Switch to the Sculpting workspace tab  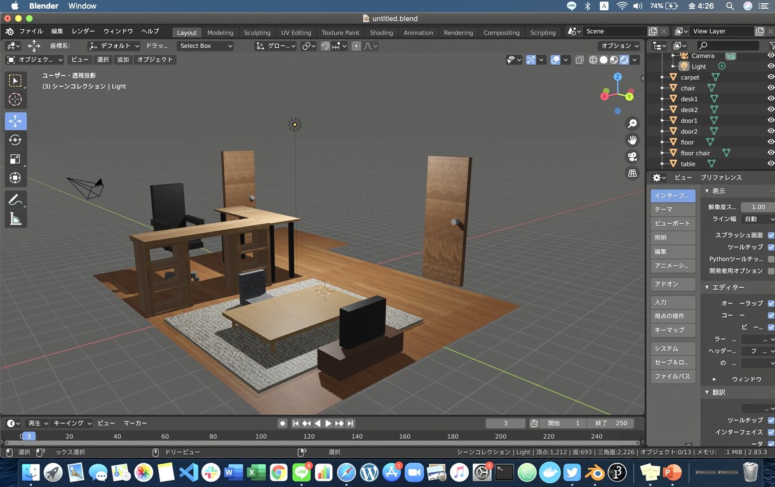pyautogui.click(x=257, y=32)
